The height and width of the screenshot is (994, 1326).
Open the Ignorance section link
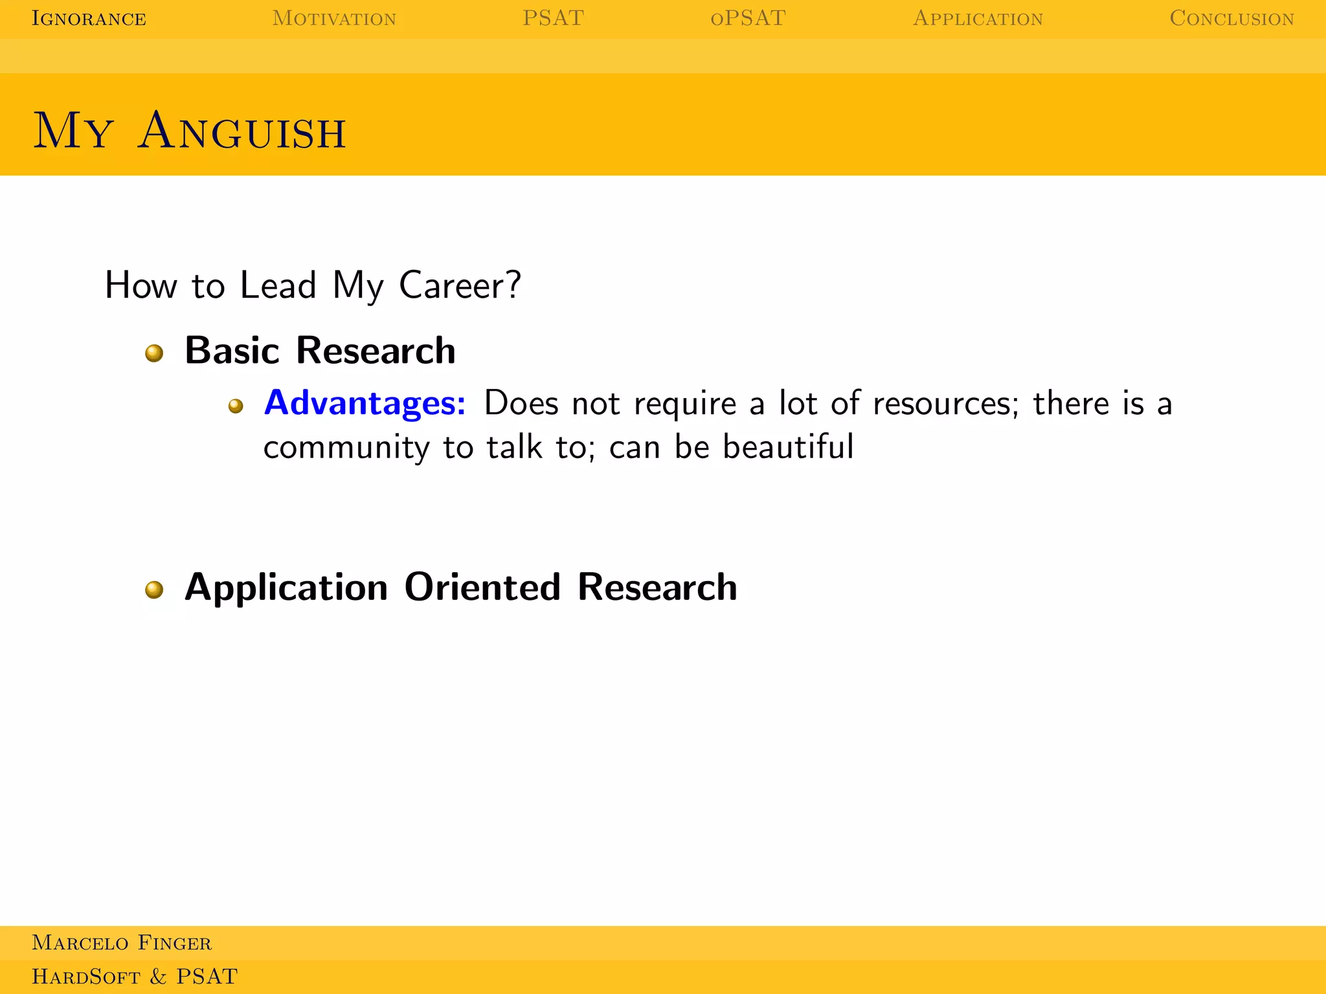pyautogui.click(x=89, y=18)
